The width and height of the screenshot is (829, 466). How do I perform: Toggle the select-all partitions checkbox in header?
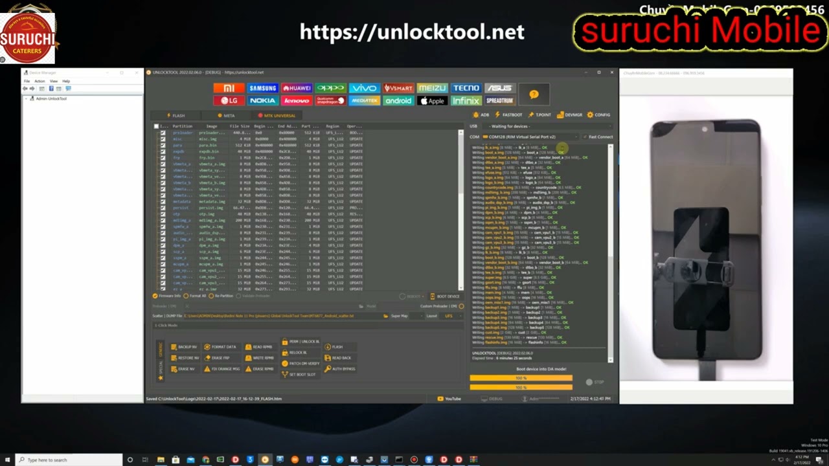pos(156,126)
